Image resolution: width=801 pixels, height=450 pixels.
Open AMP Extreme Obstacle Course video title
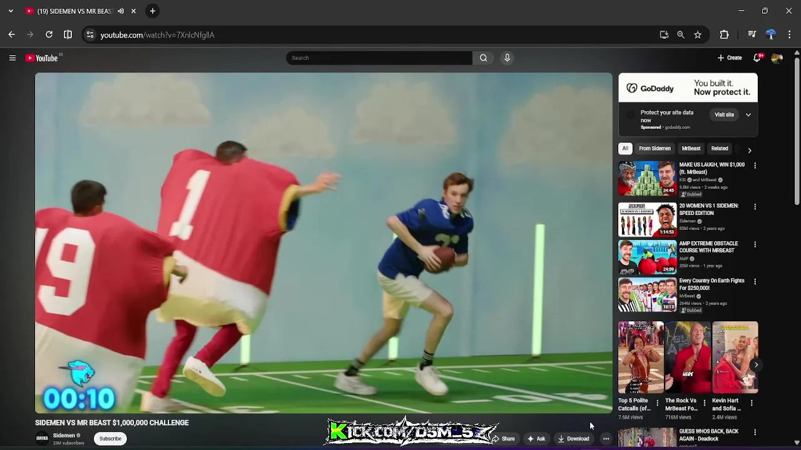708,247
